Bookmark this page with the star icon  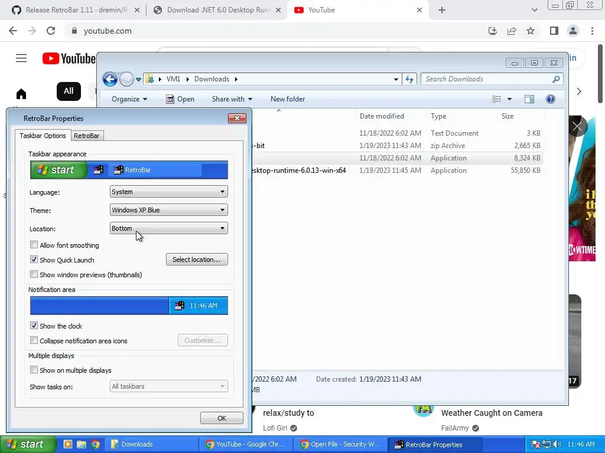(531, 31)
